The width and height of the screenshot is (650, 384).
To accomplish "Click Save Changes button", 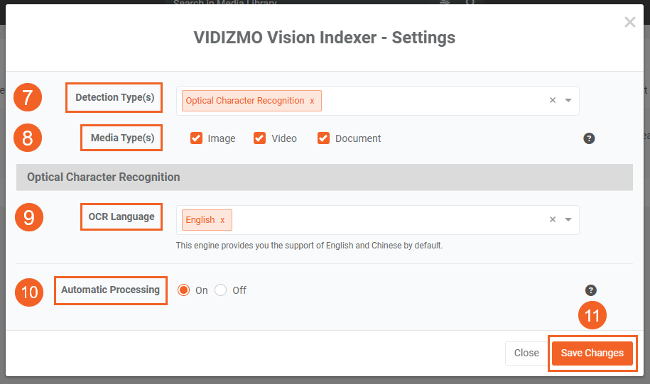I will click(592, 353).
